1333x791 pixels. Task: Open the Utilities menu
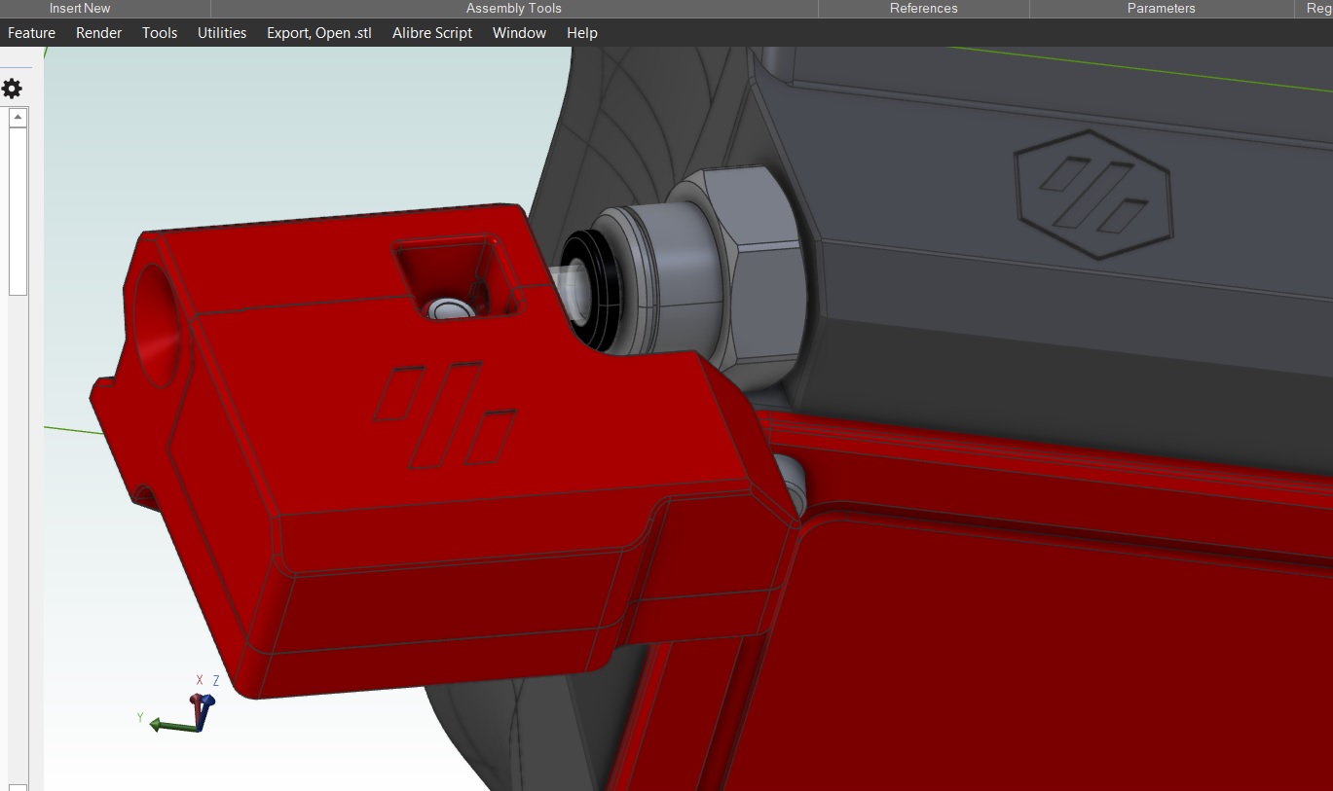click(221, 32)
